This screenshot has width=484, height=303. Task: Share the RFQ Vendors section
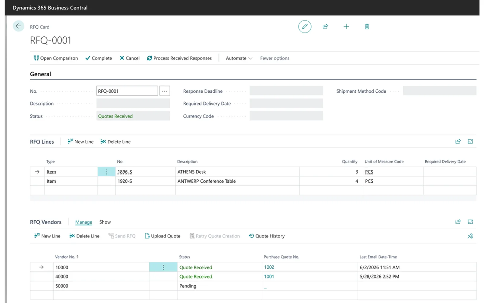[458, 222]
